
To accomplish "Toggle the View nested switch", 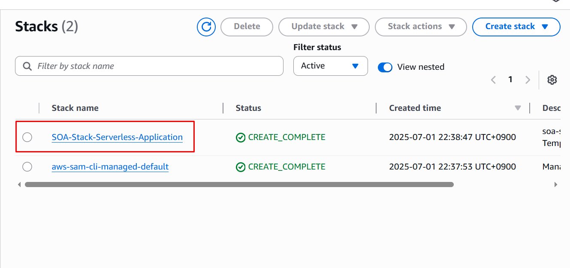I will click(x=385, y=67).
